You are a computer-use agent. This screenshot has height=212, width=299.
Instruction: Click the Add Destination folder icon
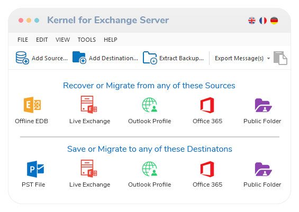pyautogui.click(x=79, y=58)
